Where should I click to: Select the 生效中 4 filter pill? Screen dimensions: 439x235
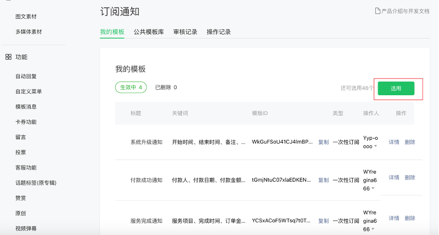click(x=131, y=87)
